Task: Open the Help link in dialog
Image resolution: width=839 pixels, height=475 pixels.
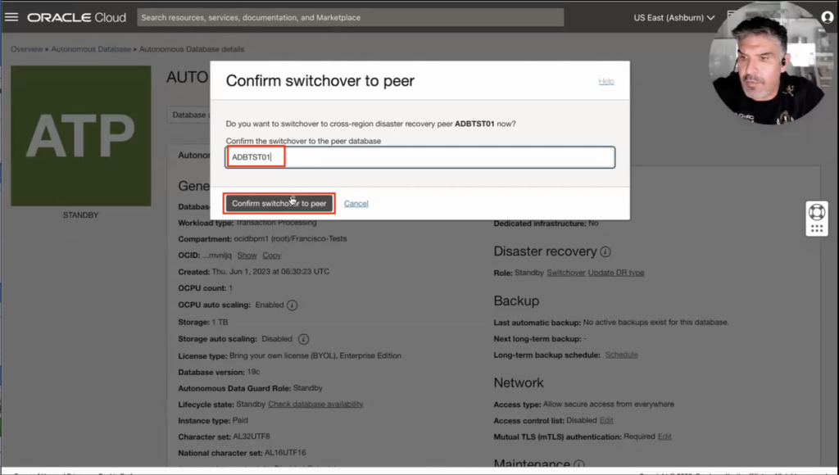Action: [605, 81]
